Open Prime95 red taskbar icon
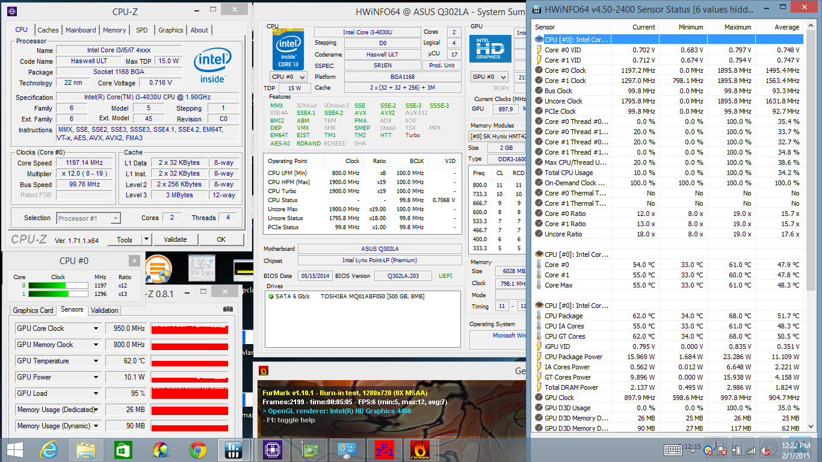The image size is (822, 462). 383,449
